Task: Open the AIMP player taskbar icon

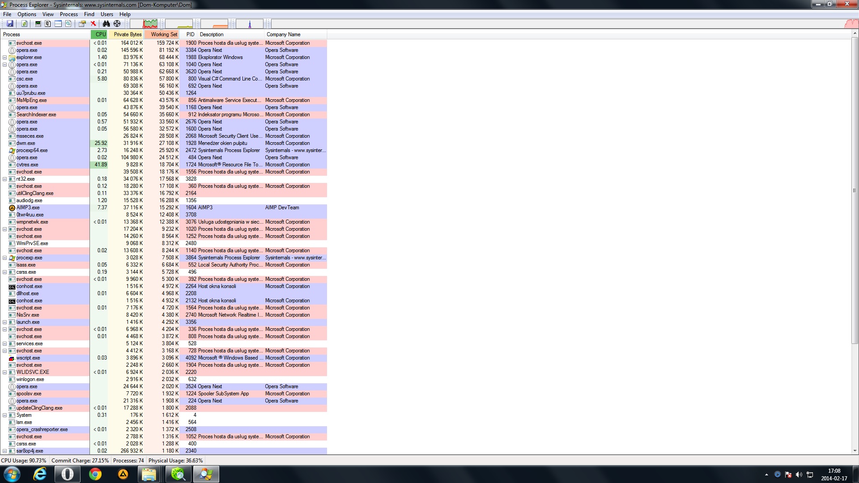Action: point(123,474)
